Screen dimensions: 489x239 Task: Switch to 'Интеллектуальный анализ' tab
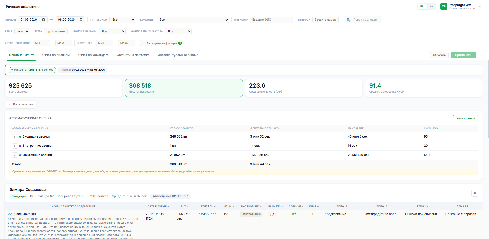click(x=178, y=55)
